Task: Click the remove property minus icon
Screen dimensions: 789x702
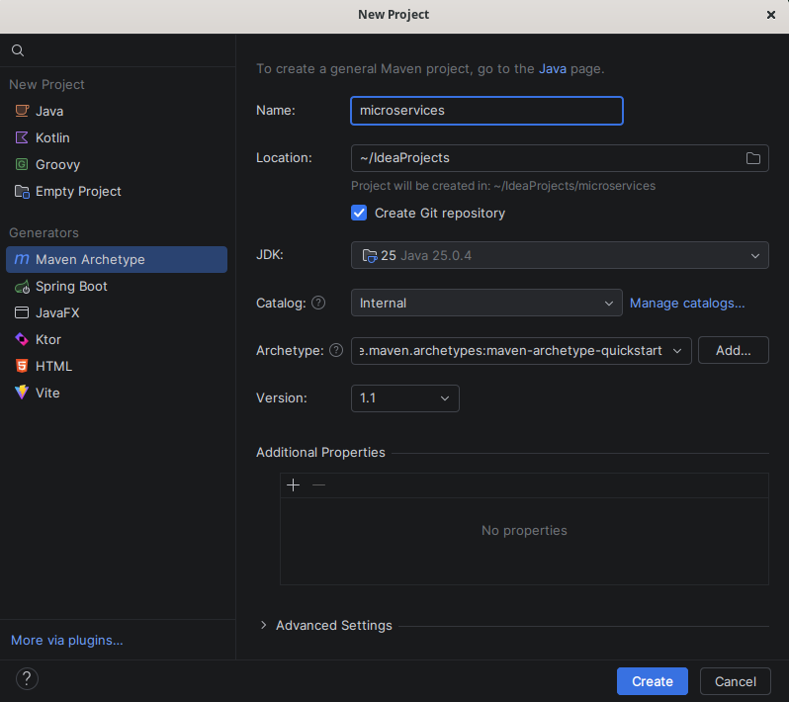Action: tap(318, 485)
